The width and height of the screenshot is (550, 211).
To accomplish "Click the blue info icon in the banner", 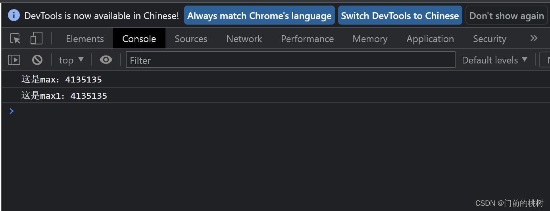I will tap(14, 15).
